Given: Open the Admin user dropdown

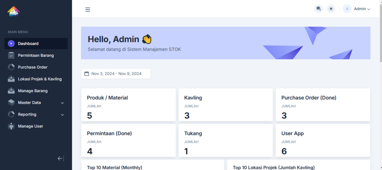Looking at the screenshot, I should (x=362, y=9).
